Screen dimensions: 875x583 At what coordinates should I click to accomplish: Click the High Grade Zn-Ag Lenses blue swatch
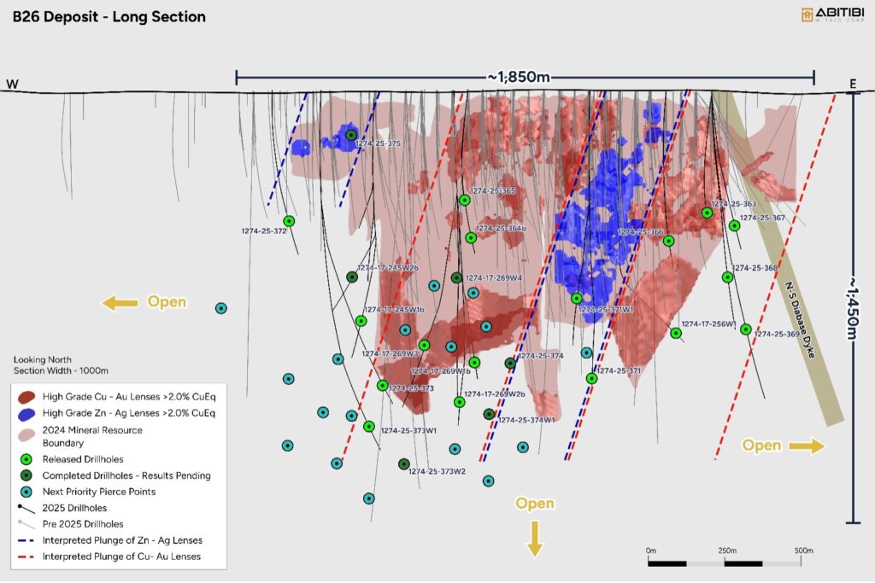27,413
